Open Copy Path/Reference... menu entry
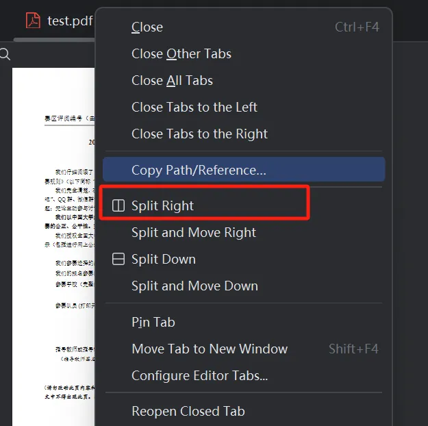The image size is (428, 426). pos(199,170)
